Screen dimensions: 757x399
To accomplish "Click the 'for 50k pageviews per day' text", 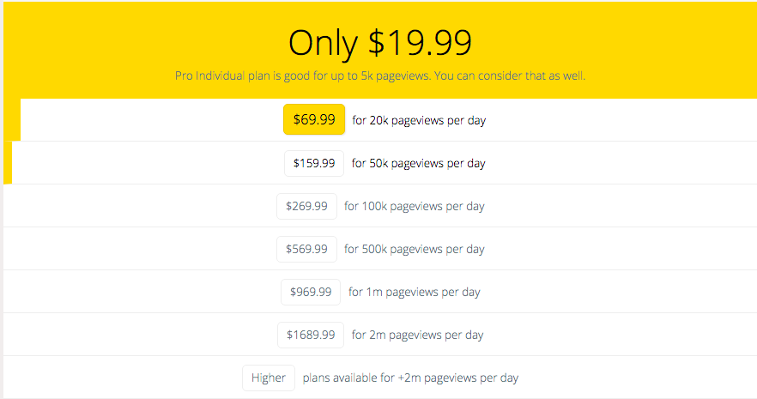I will pos(418,163).
